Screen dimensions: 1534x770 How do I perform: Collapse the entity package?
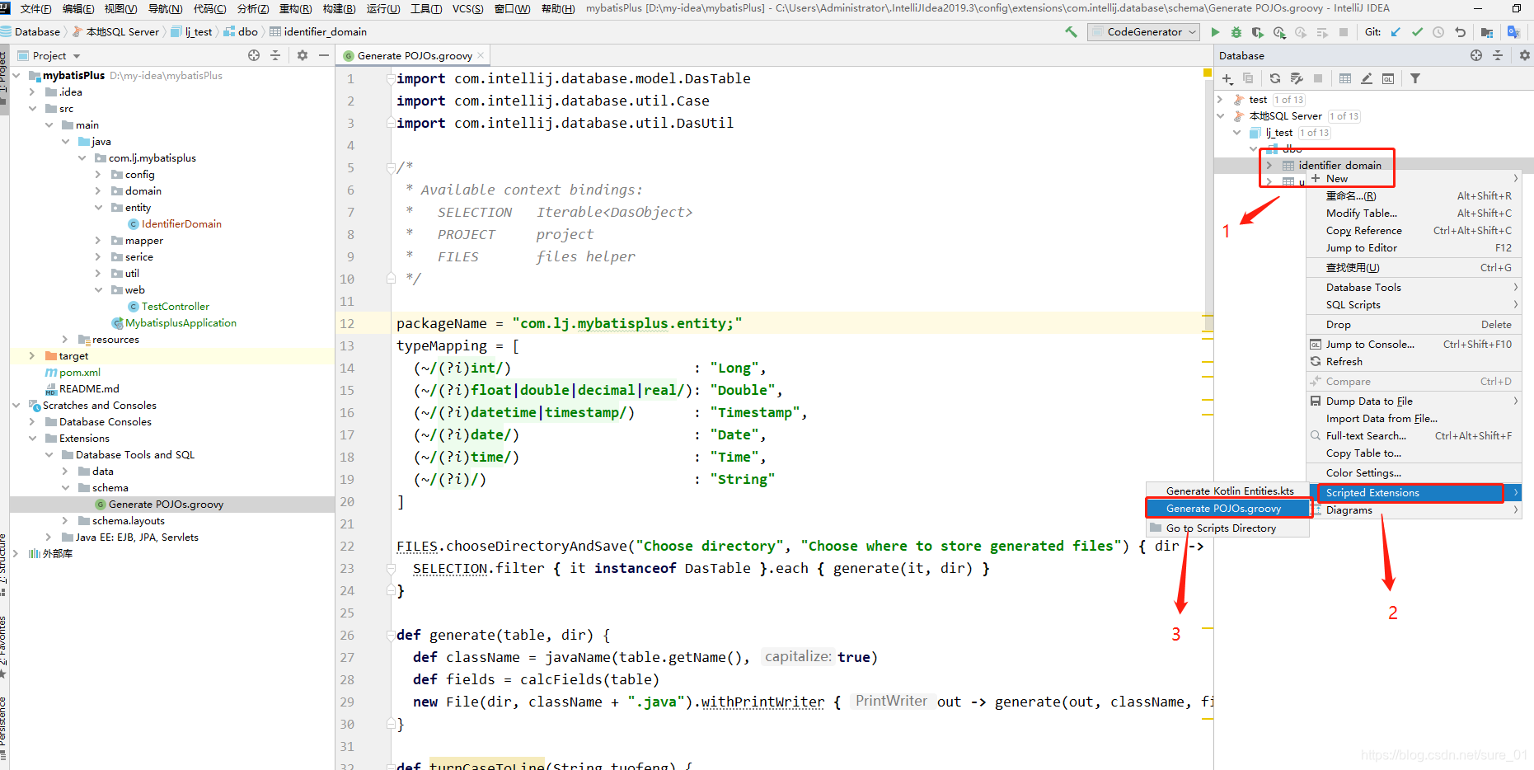pos(99,207)
